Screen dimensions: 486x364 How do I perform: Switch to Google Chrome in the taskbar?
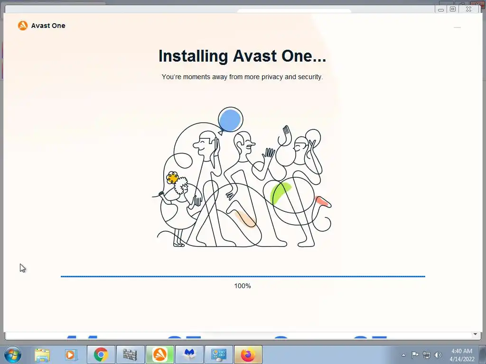pyautogui.click(x=101, y=355)
